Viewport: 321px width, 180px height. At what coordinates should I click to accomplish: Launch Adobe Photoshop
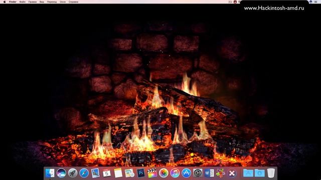click(141, 173)
